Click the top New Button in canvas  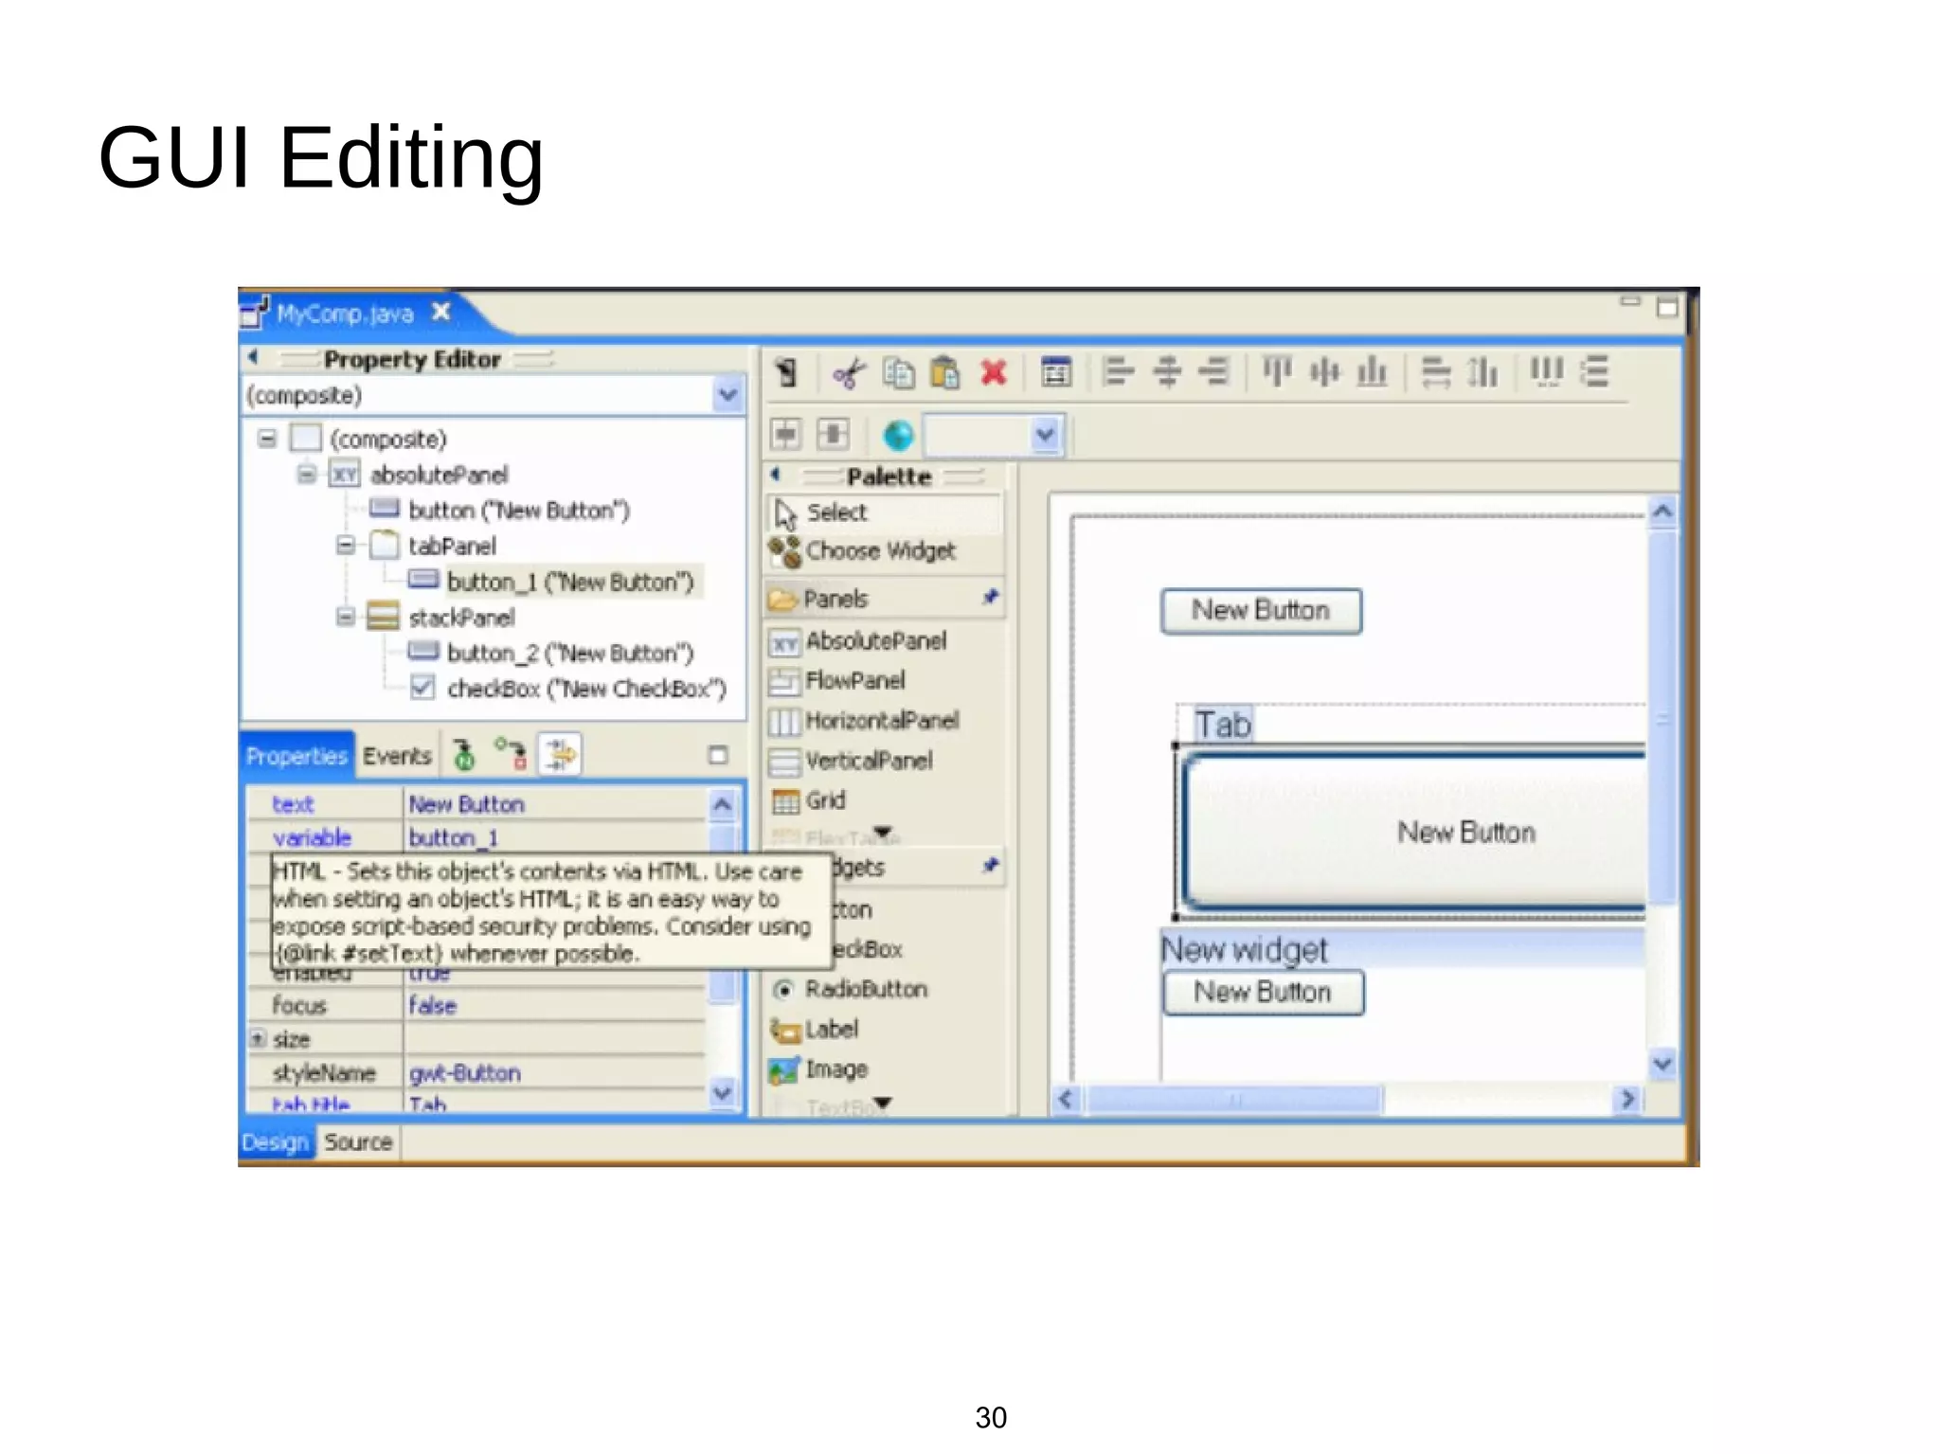point(1261,611)
